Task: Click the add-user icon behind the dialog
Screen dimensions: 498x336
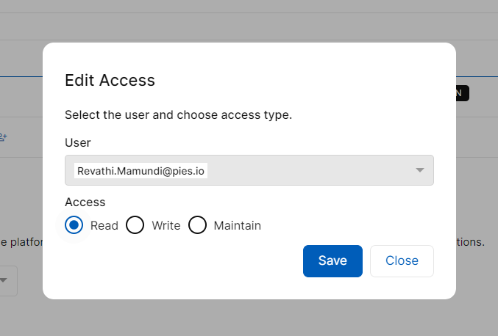Action: click(x=3, y=137)
